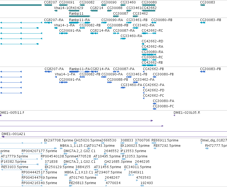Click transcript CG42662-RC

(x=152, y=31)
